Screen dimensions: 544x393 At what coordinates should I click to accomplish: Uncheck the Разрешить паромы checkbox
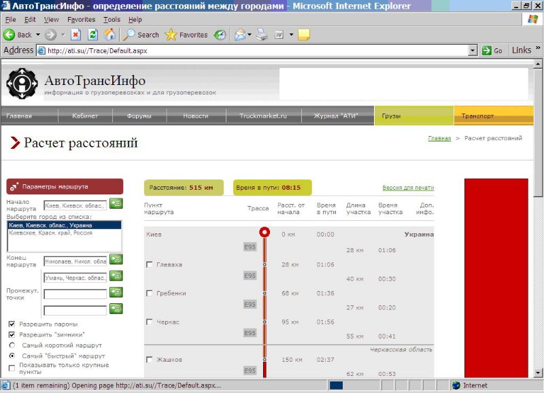click(x=12, y=324)
